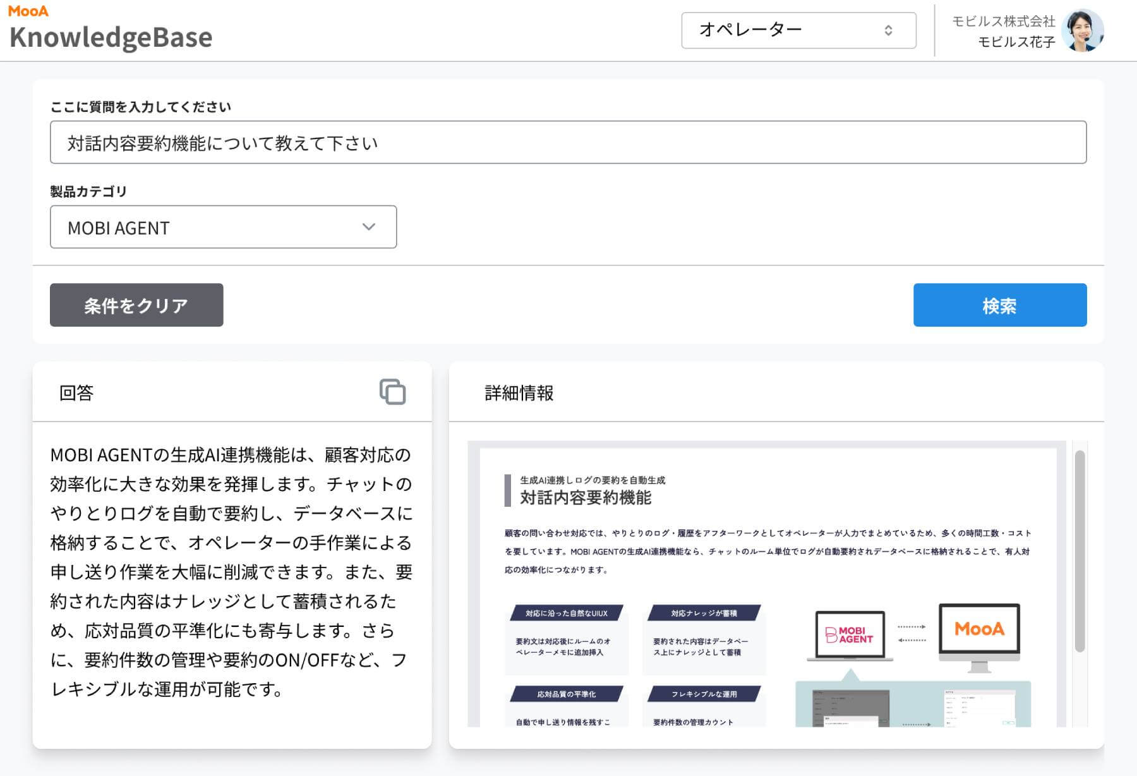Expand the MOBI AGENT product category dropdown
Screen dimensions: 1137x776
pos(223,227)
